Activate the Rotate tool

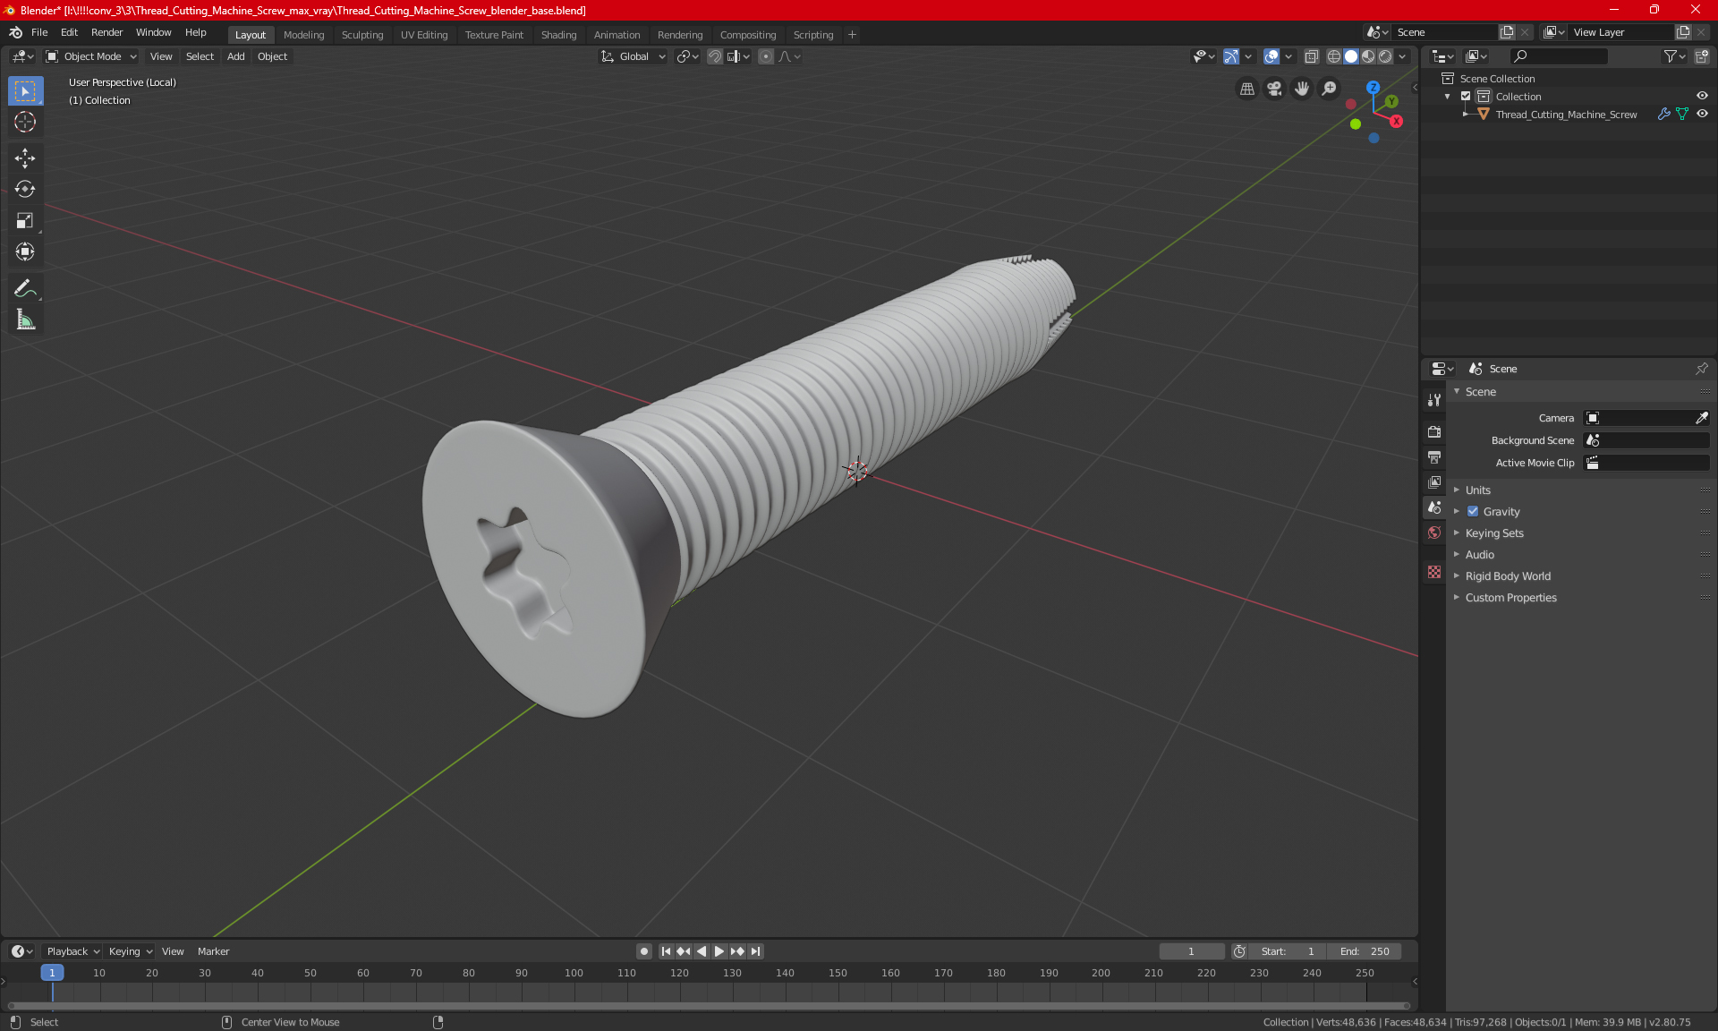click(25, 190)
